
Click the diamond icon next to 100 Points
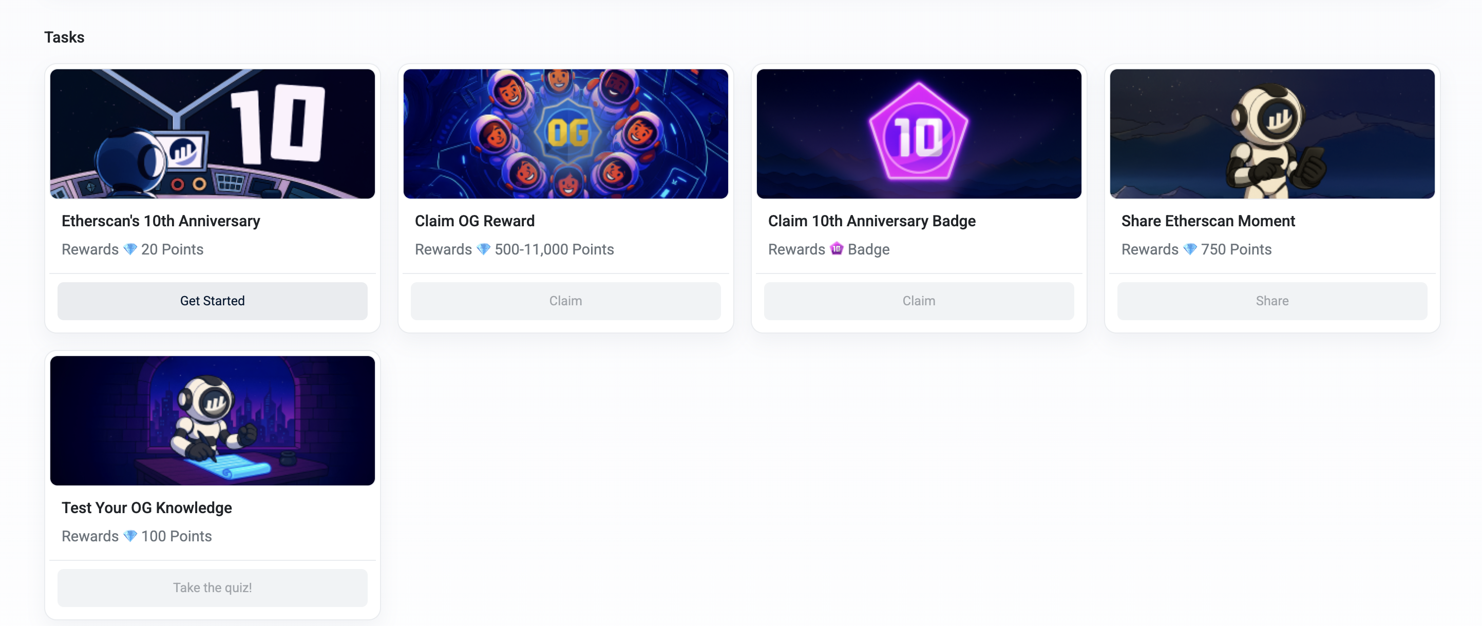130,536
